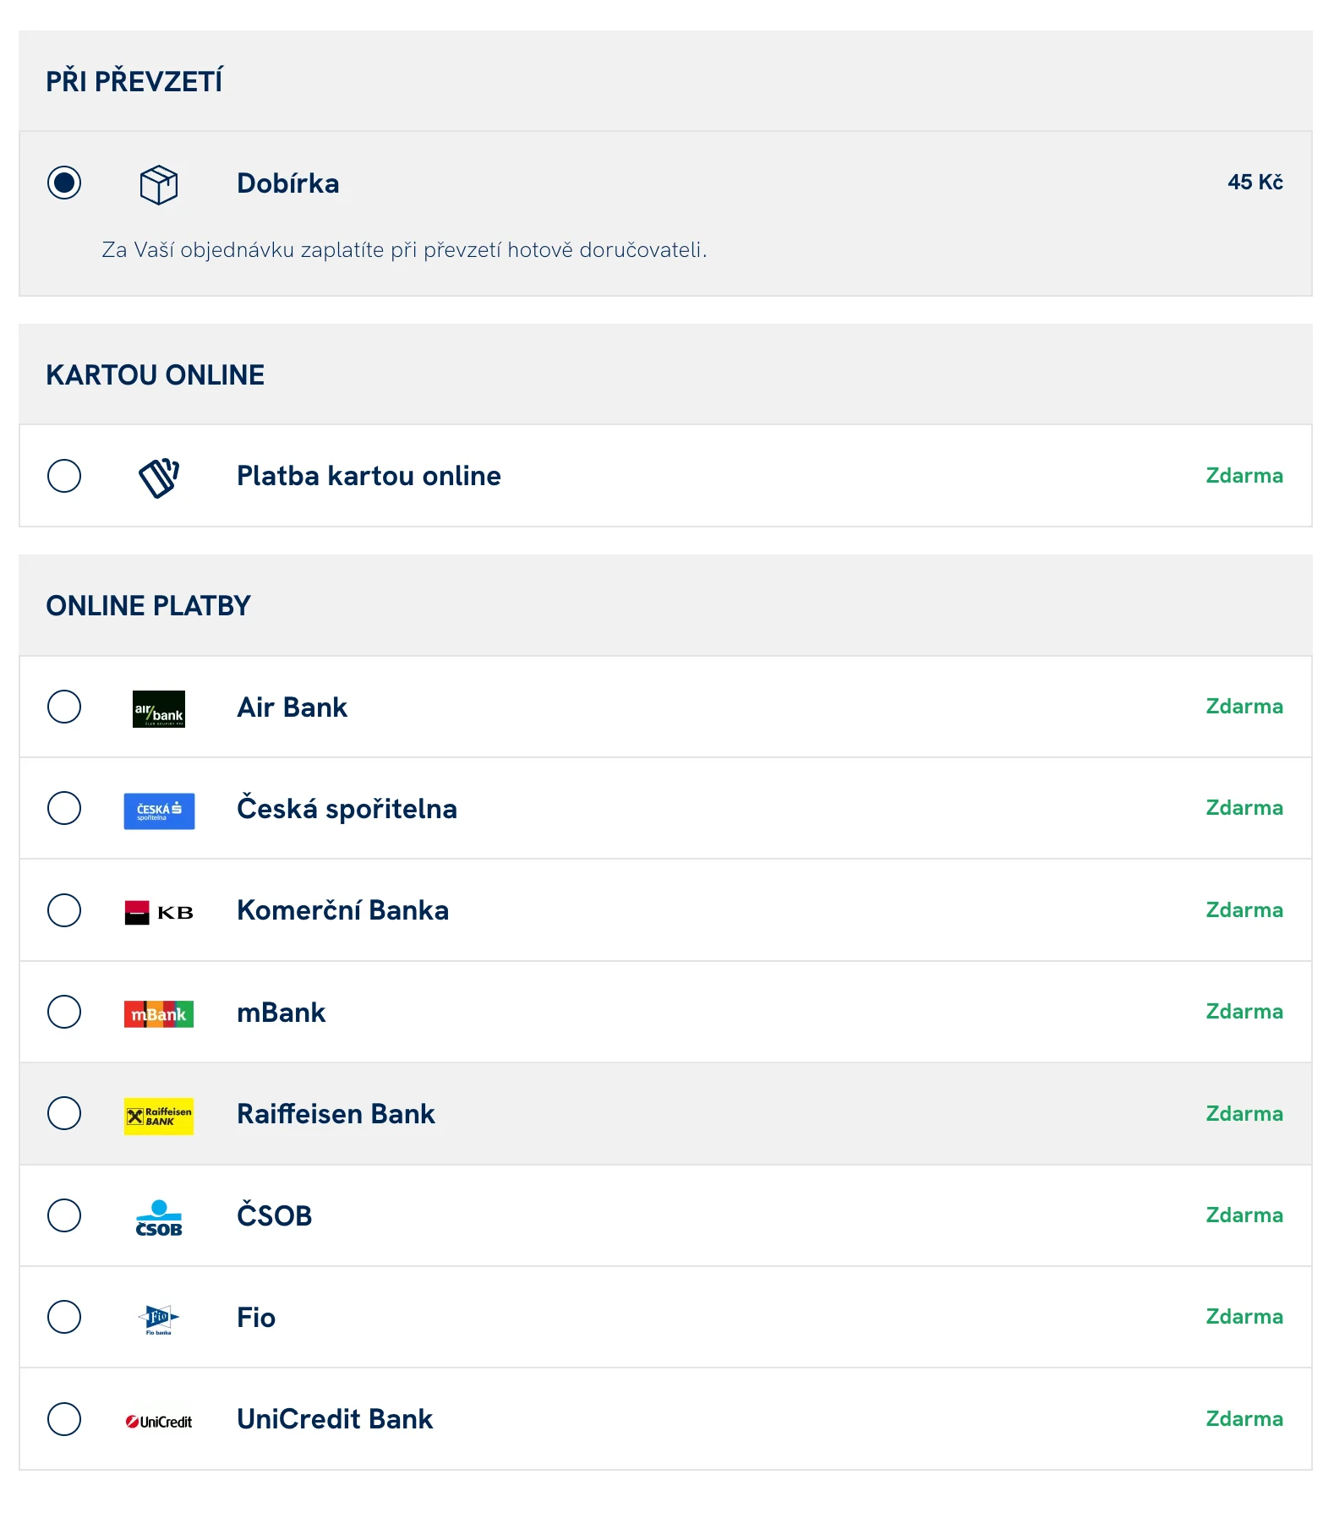Click the Komerční Banka KB logo
The image size is (1334, 1540).
159,912
